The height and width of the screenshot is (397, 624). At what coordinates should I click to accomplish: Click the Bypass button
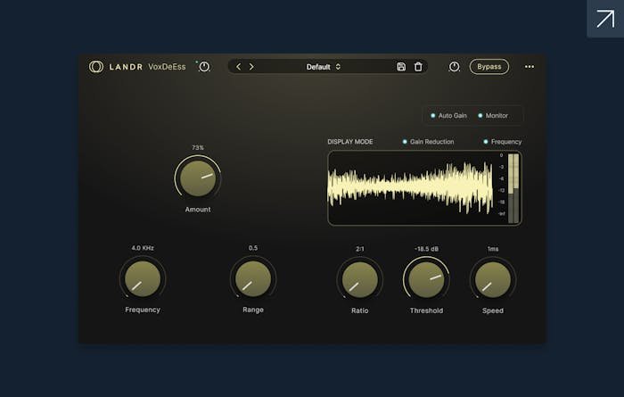pos(489,67)
